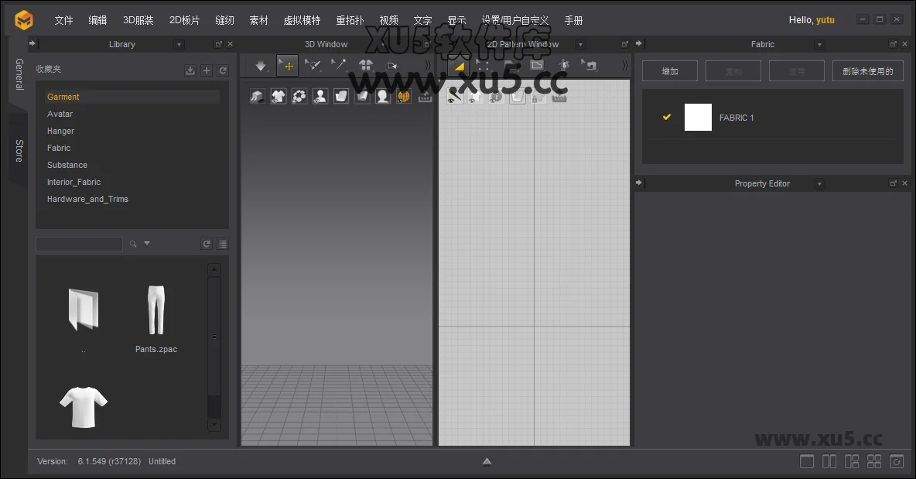
Task: Open the Fabric panel dropdown arrow
Action: pos(819,44)
